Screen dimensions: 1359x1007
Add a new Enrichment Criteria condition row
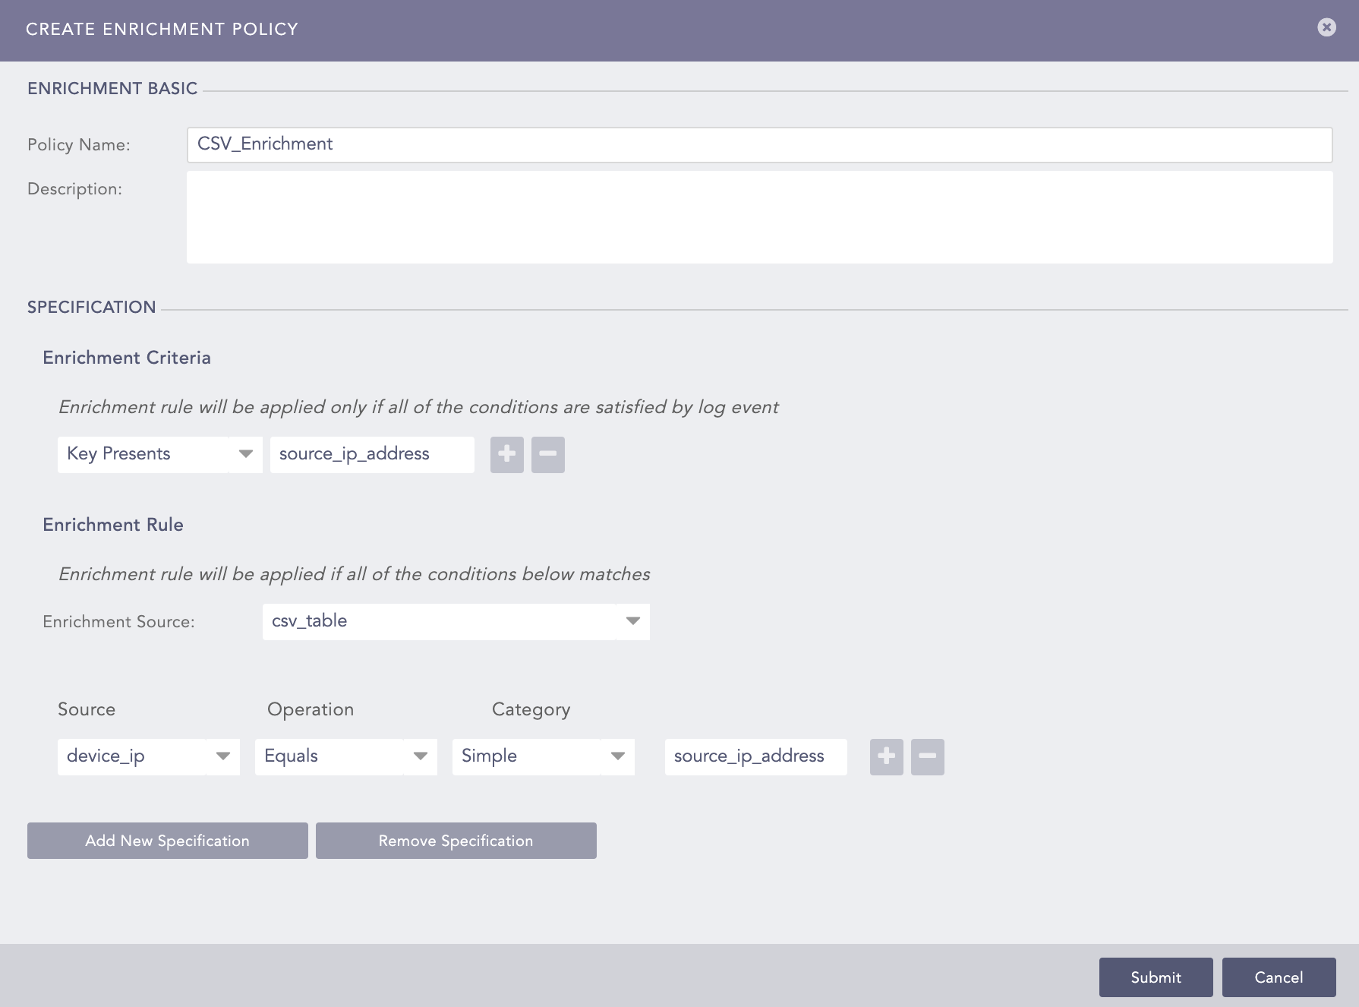pyautogui.click(x=506, y=454)
